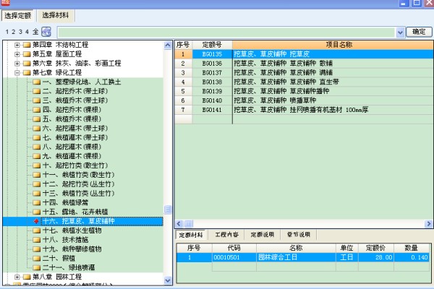Select 第五章 屋面工程 in tree

coord(57,54)
